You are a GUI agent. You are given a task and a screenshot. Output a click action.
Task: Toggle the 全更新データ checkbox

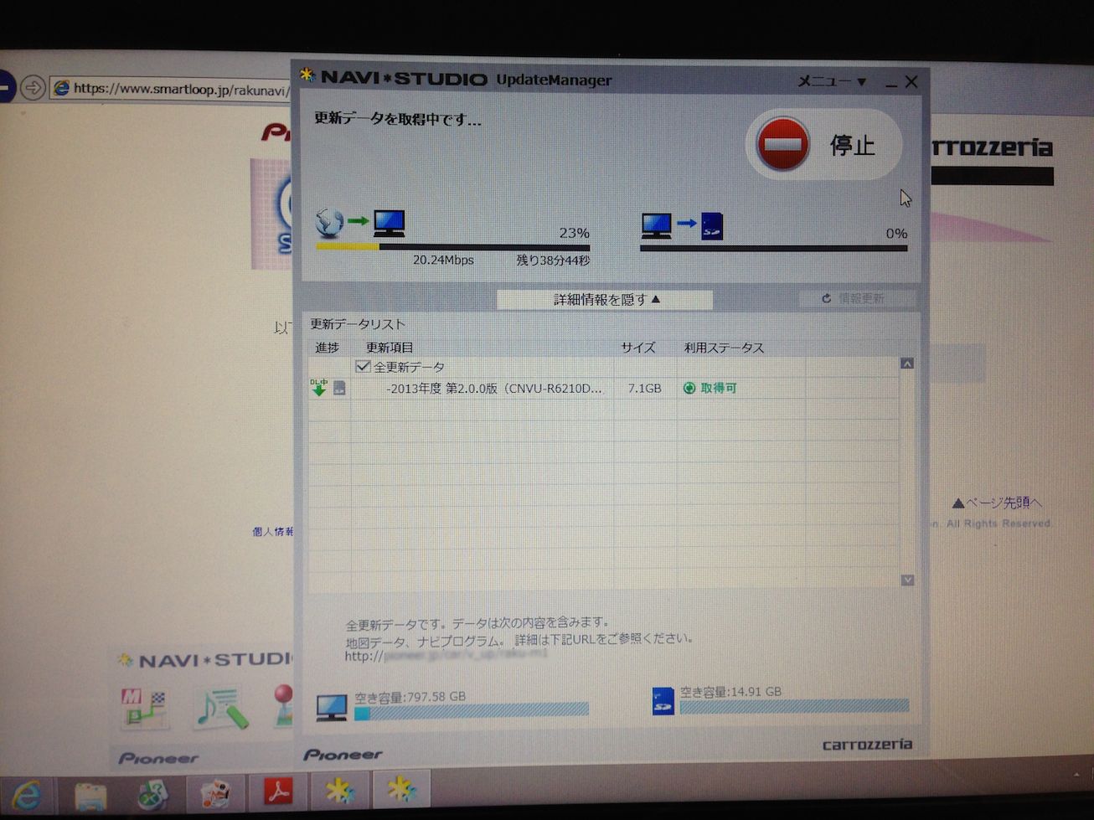click(x=363, y=367)
